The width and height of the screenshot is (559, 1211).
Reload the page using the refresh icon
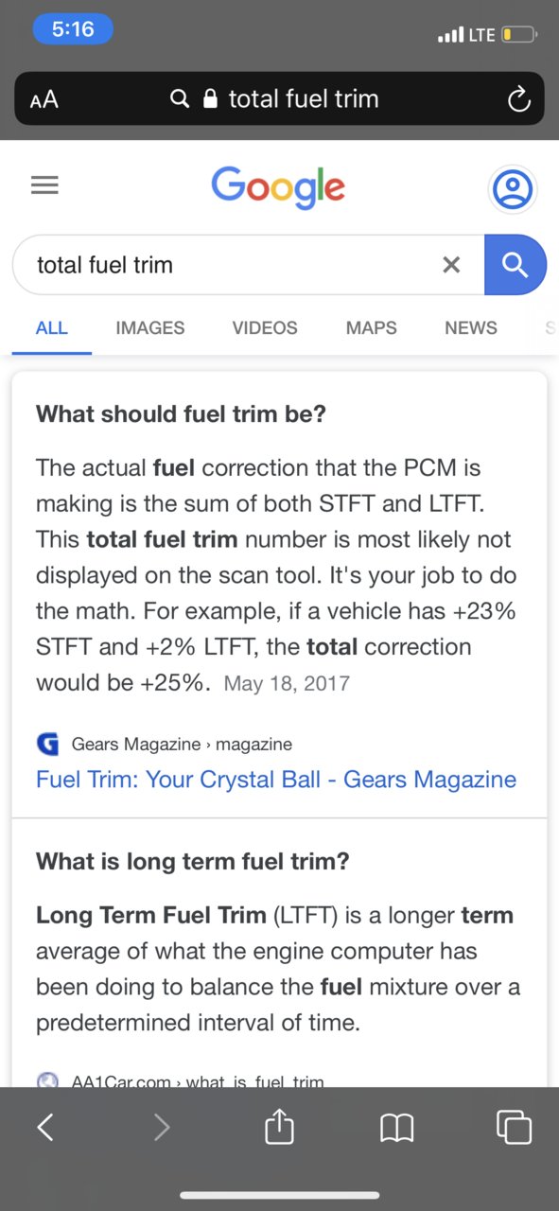click(x=518, y=99)
